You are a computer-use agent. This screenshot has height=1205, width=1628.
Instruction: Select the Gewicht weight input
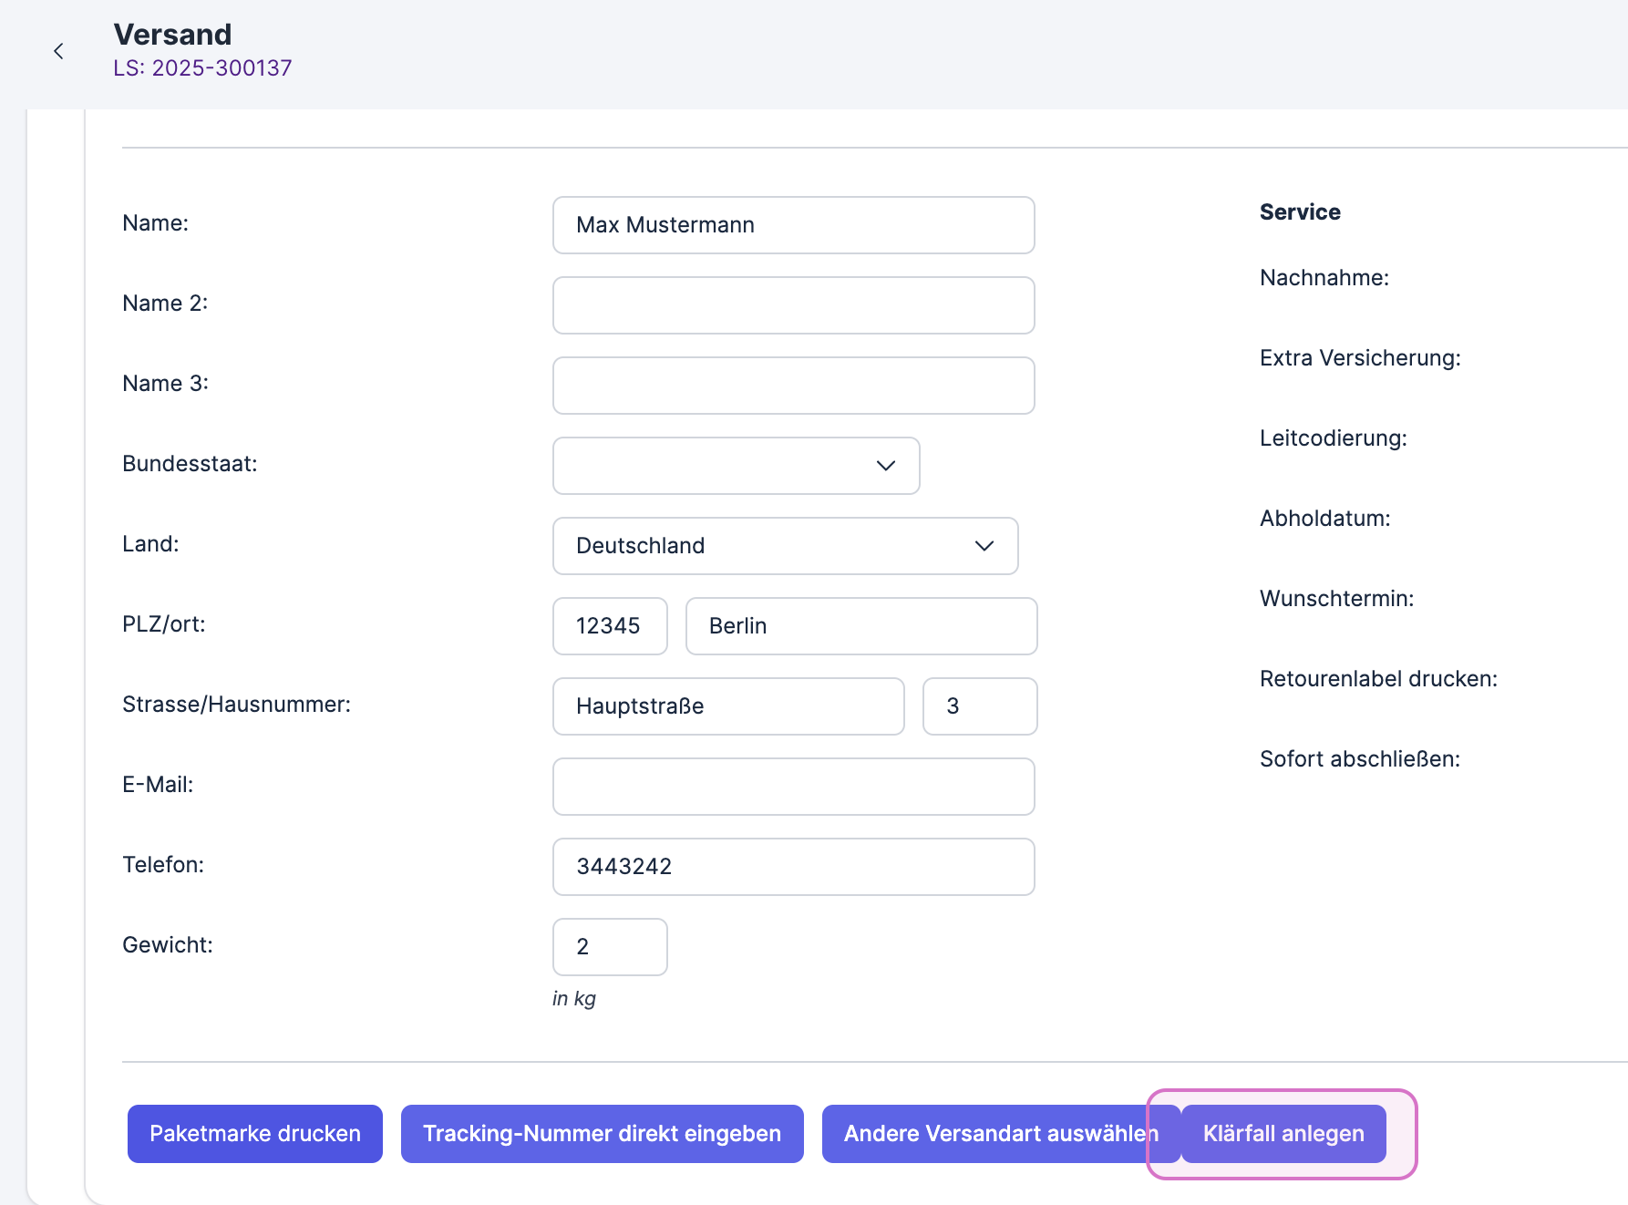point(610,947)
